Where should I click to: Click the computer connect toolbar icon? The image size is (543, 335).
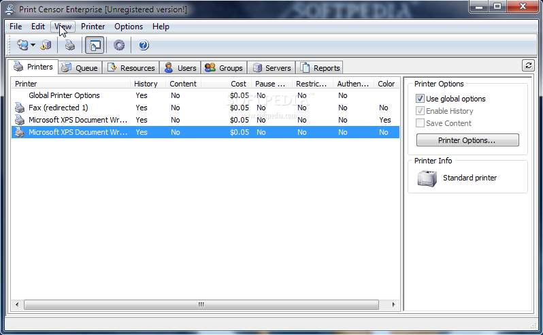pyautogui.click(x=23, y=45)
